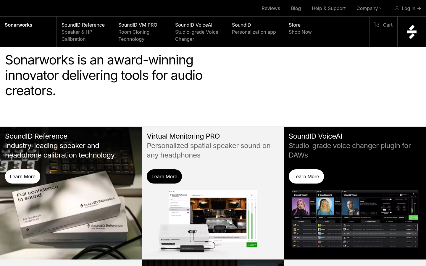
Task: Open the Reviews page
Action: point(271,8)
